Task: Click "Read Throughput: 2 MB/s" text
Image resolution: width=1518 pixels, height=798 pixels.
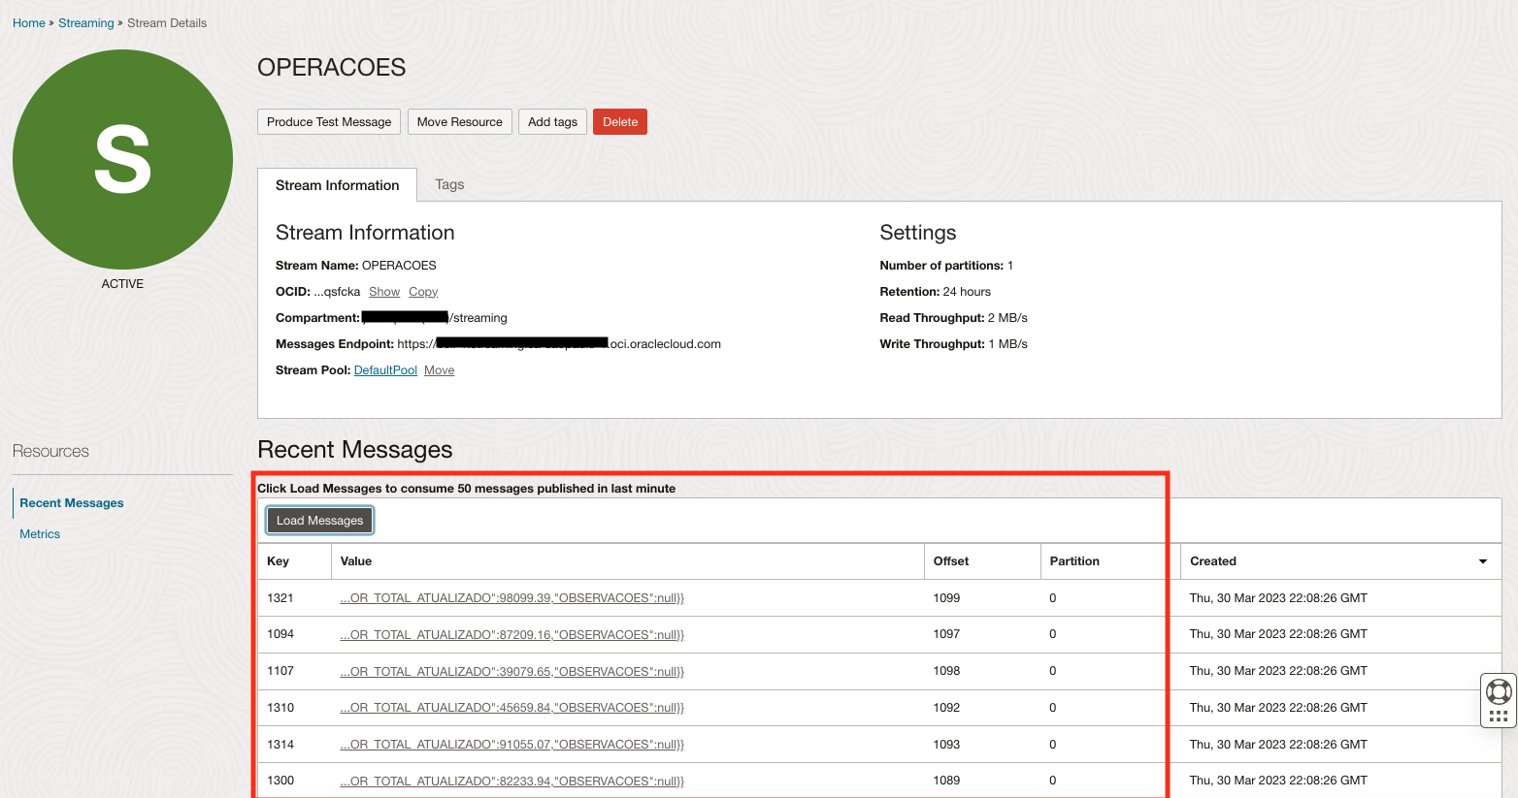Action: 954,318
